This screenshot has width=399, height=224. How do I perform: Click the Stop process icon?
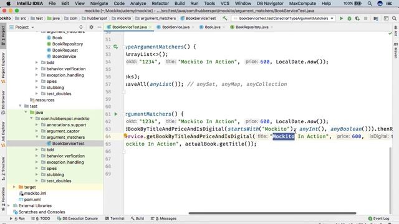tap(366, 18)
